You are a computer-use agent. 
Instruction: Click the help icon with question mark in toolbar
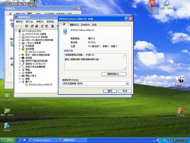pos(42,26)
